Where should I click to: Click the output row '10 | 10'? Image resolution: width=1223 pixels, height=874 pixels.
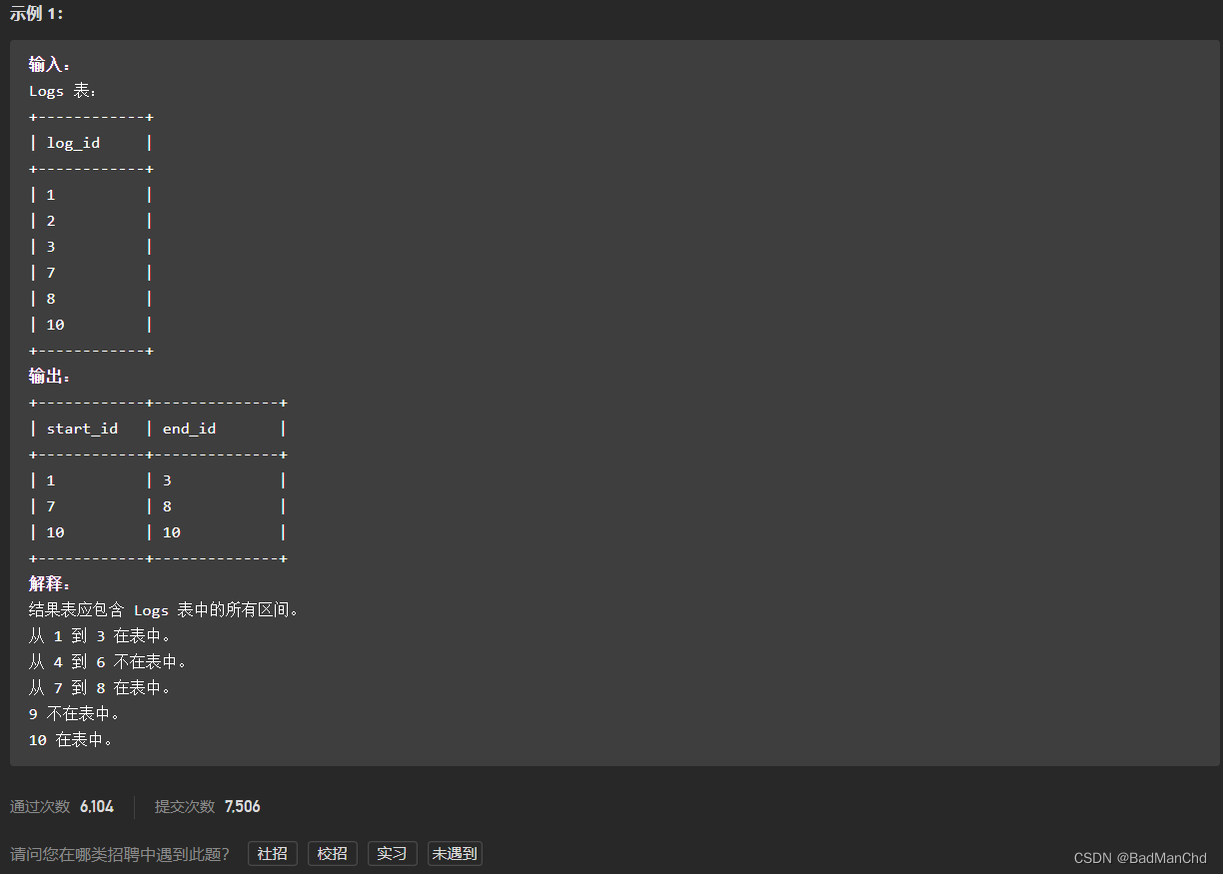[x=158, y=532]
